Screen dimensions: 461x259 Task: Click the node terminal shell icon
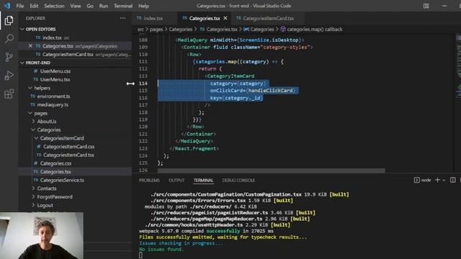click(x=416, y=180)
